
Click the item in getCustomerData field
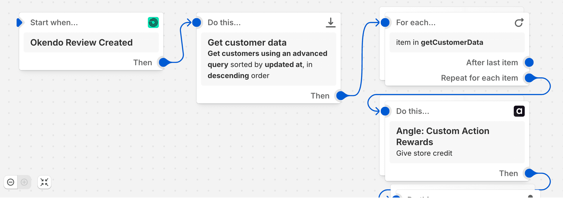click(457, 42)
